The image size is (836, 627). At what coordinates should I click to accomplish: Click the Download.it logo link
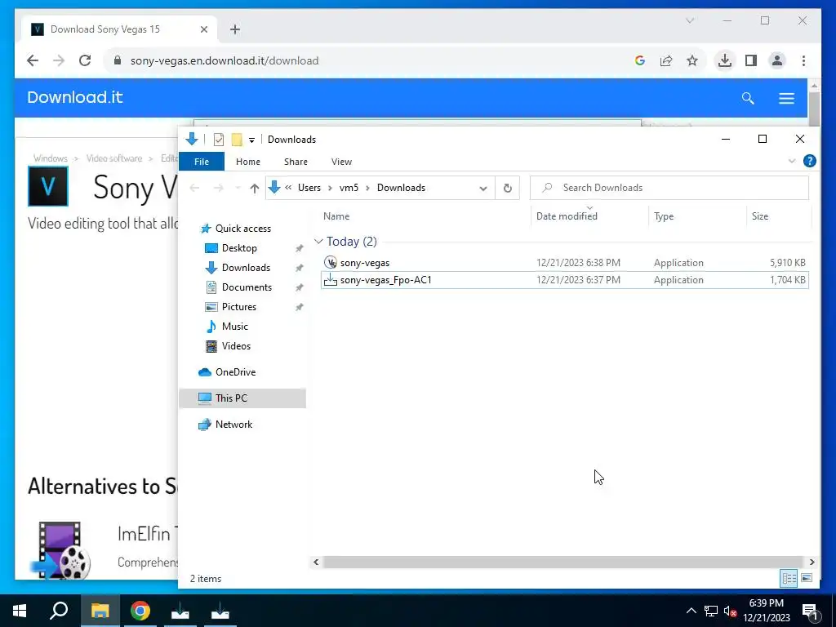click(75, 98)
